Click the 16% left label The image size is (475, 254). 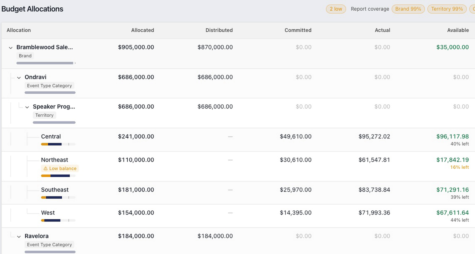coord(460,167)
